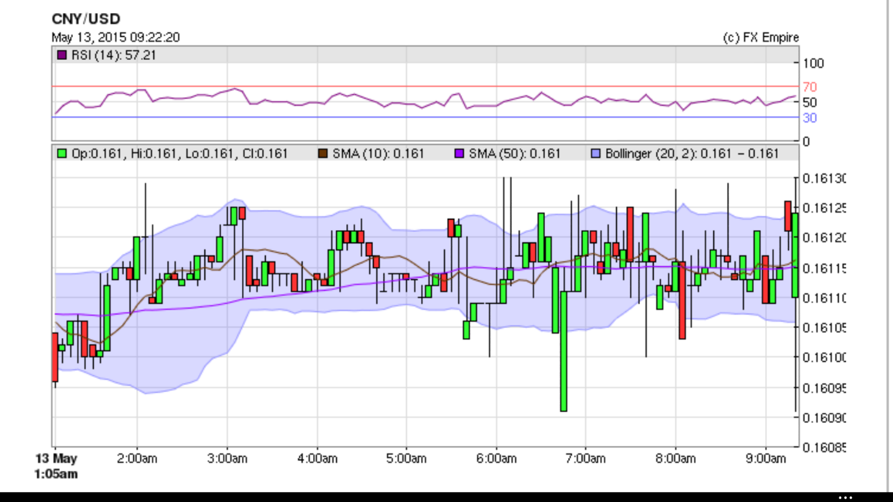Click the blue Bollinger legend square

pyautogui.click(x=596, y=153)
